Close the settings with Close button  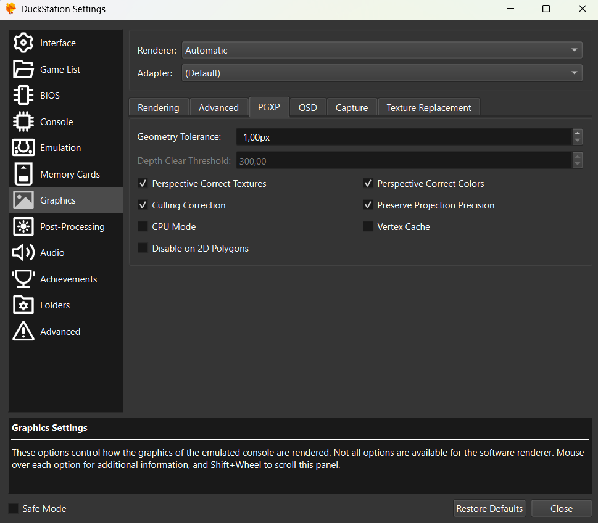click(562, 509)
